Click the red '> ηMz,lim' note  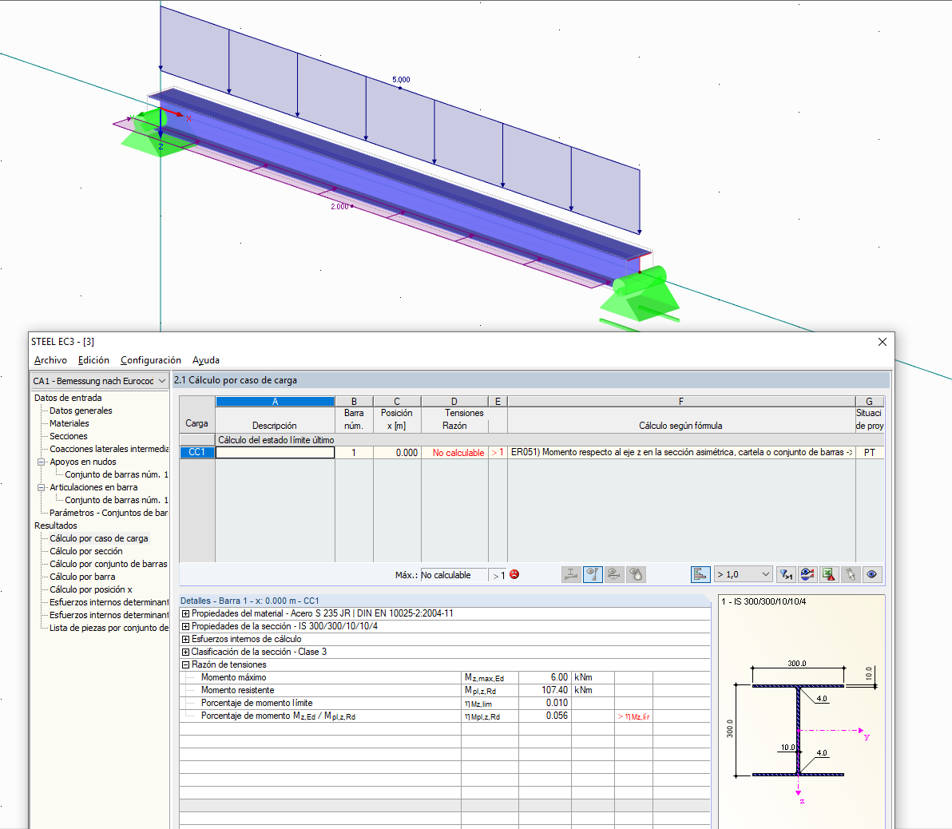point(633,716)
